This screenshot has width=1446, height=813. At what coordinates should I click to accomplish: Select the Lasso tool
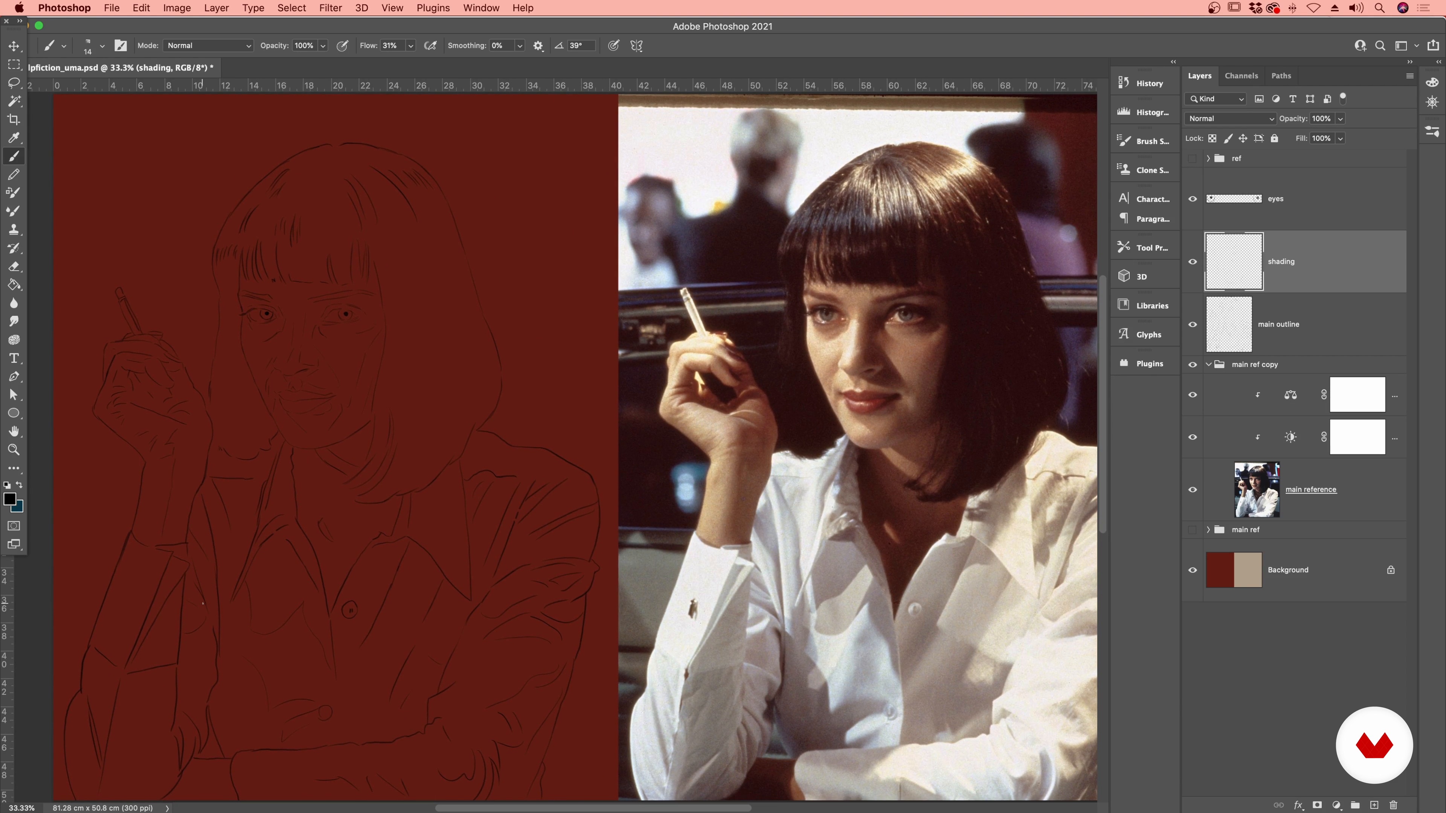click(14, 83)
